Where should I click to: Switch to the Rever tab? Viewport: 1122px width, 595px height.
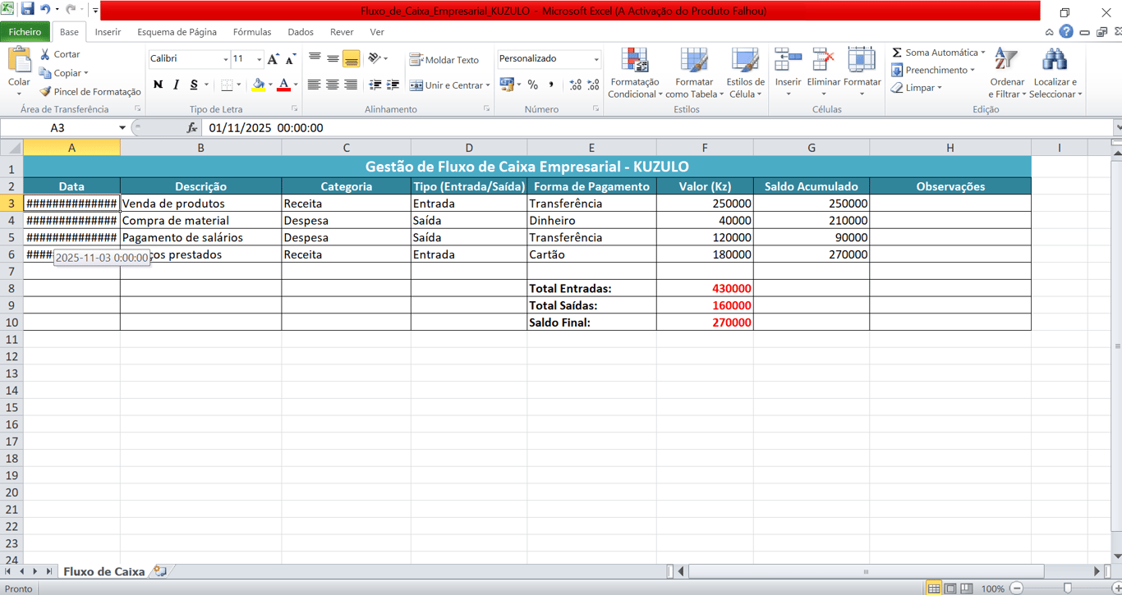click(x=342, y=32)
